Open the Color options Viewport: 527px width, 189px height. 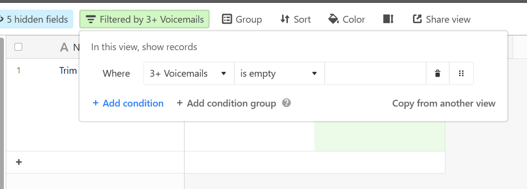346,19
